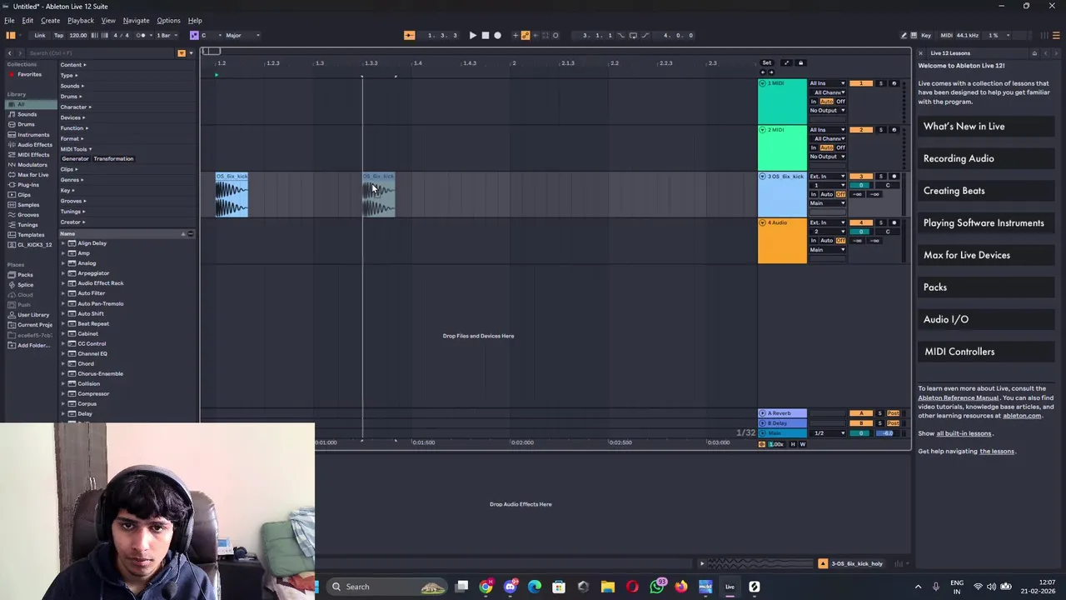Image resolution: width=1066 pixels, height=600 pixels.
Task: Open the Samples library category
Action: (x=28, y=204)
